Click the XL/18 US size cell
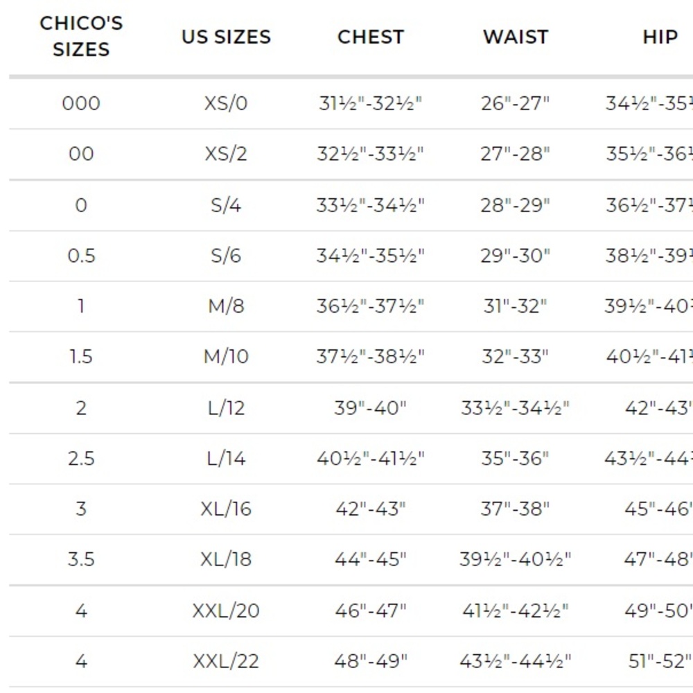The height and width of the screenshot is (693, 693). pyautogui.click(x=226, y=559)
